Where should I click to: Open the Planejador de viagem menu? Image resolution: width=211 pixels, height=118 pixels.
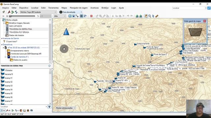tap(78, 8)
